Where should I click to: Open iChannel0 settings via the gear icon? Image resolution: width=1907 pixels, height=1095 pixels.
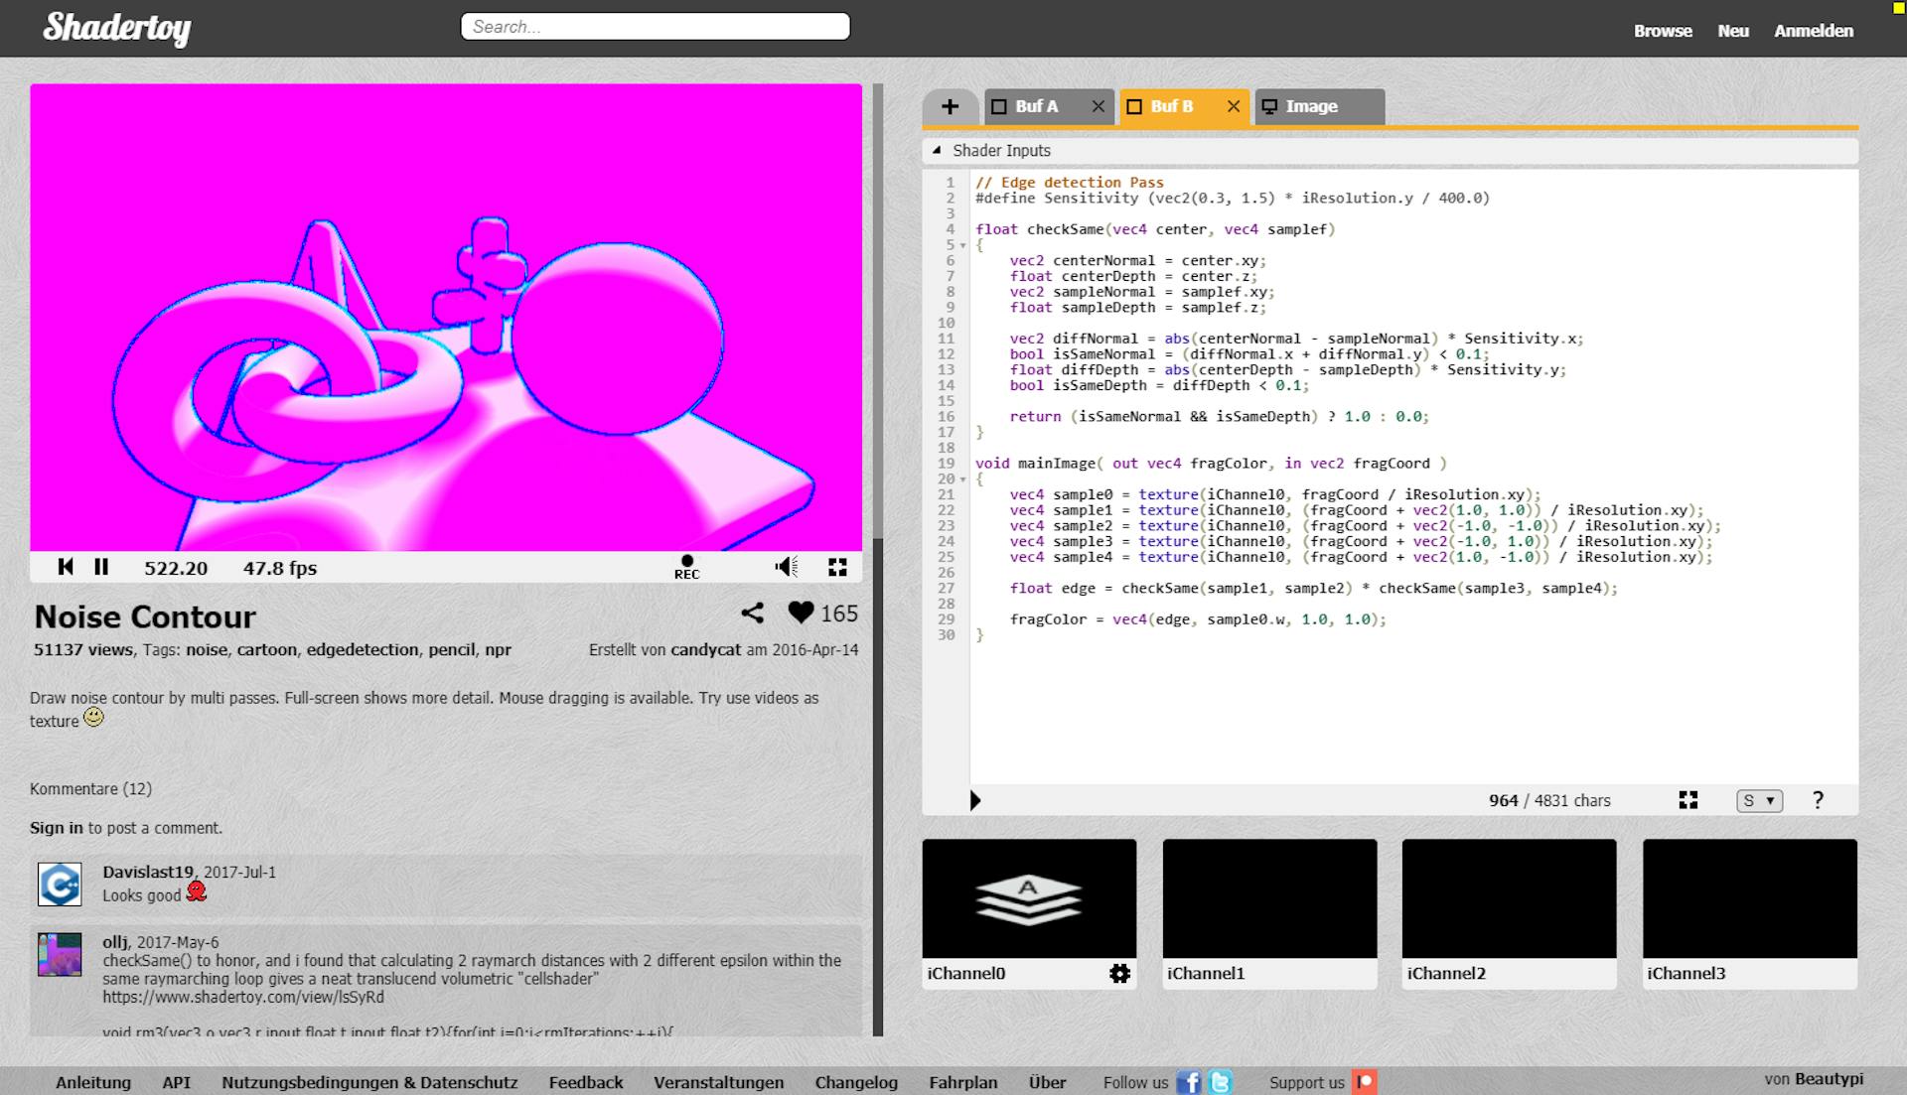(1119, 974)
